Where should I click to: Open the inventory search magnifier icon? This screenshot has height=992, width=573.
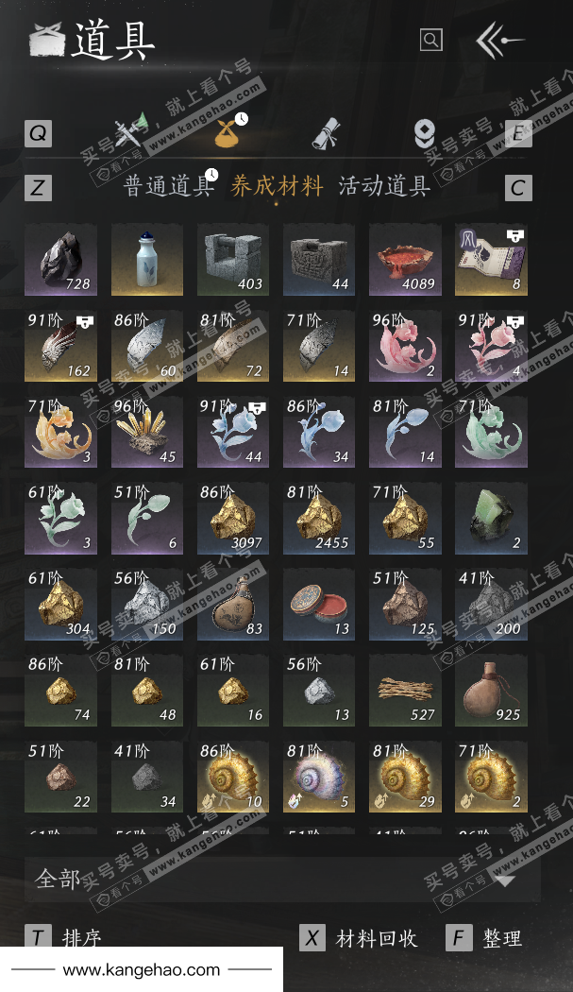pyautogui.click(x=430, y=40)
